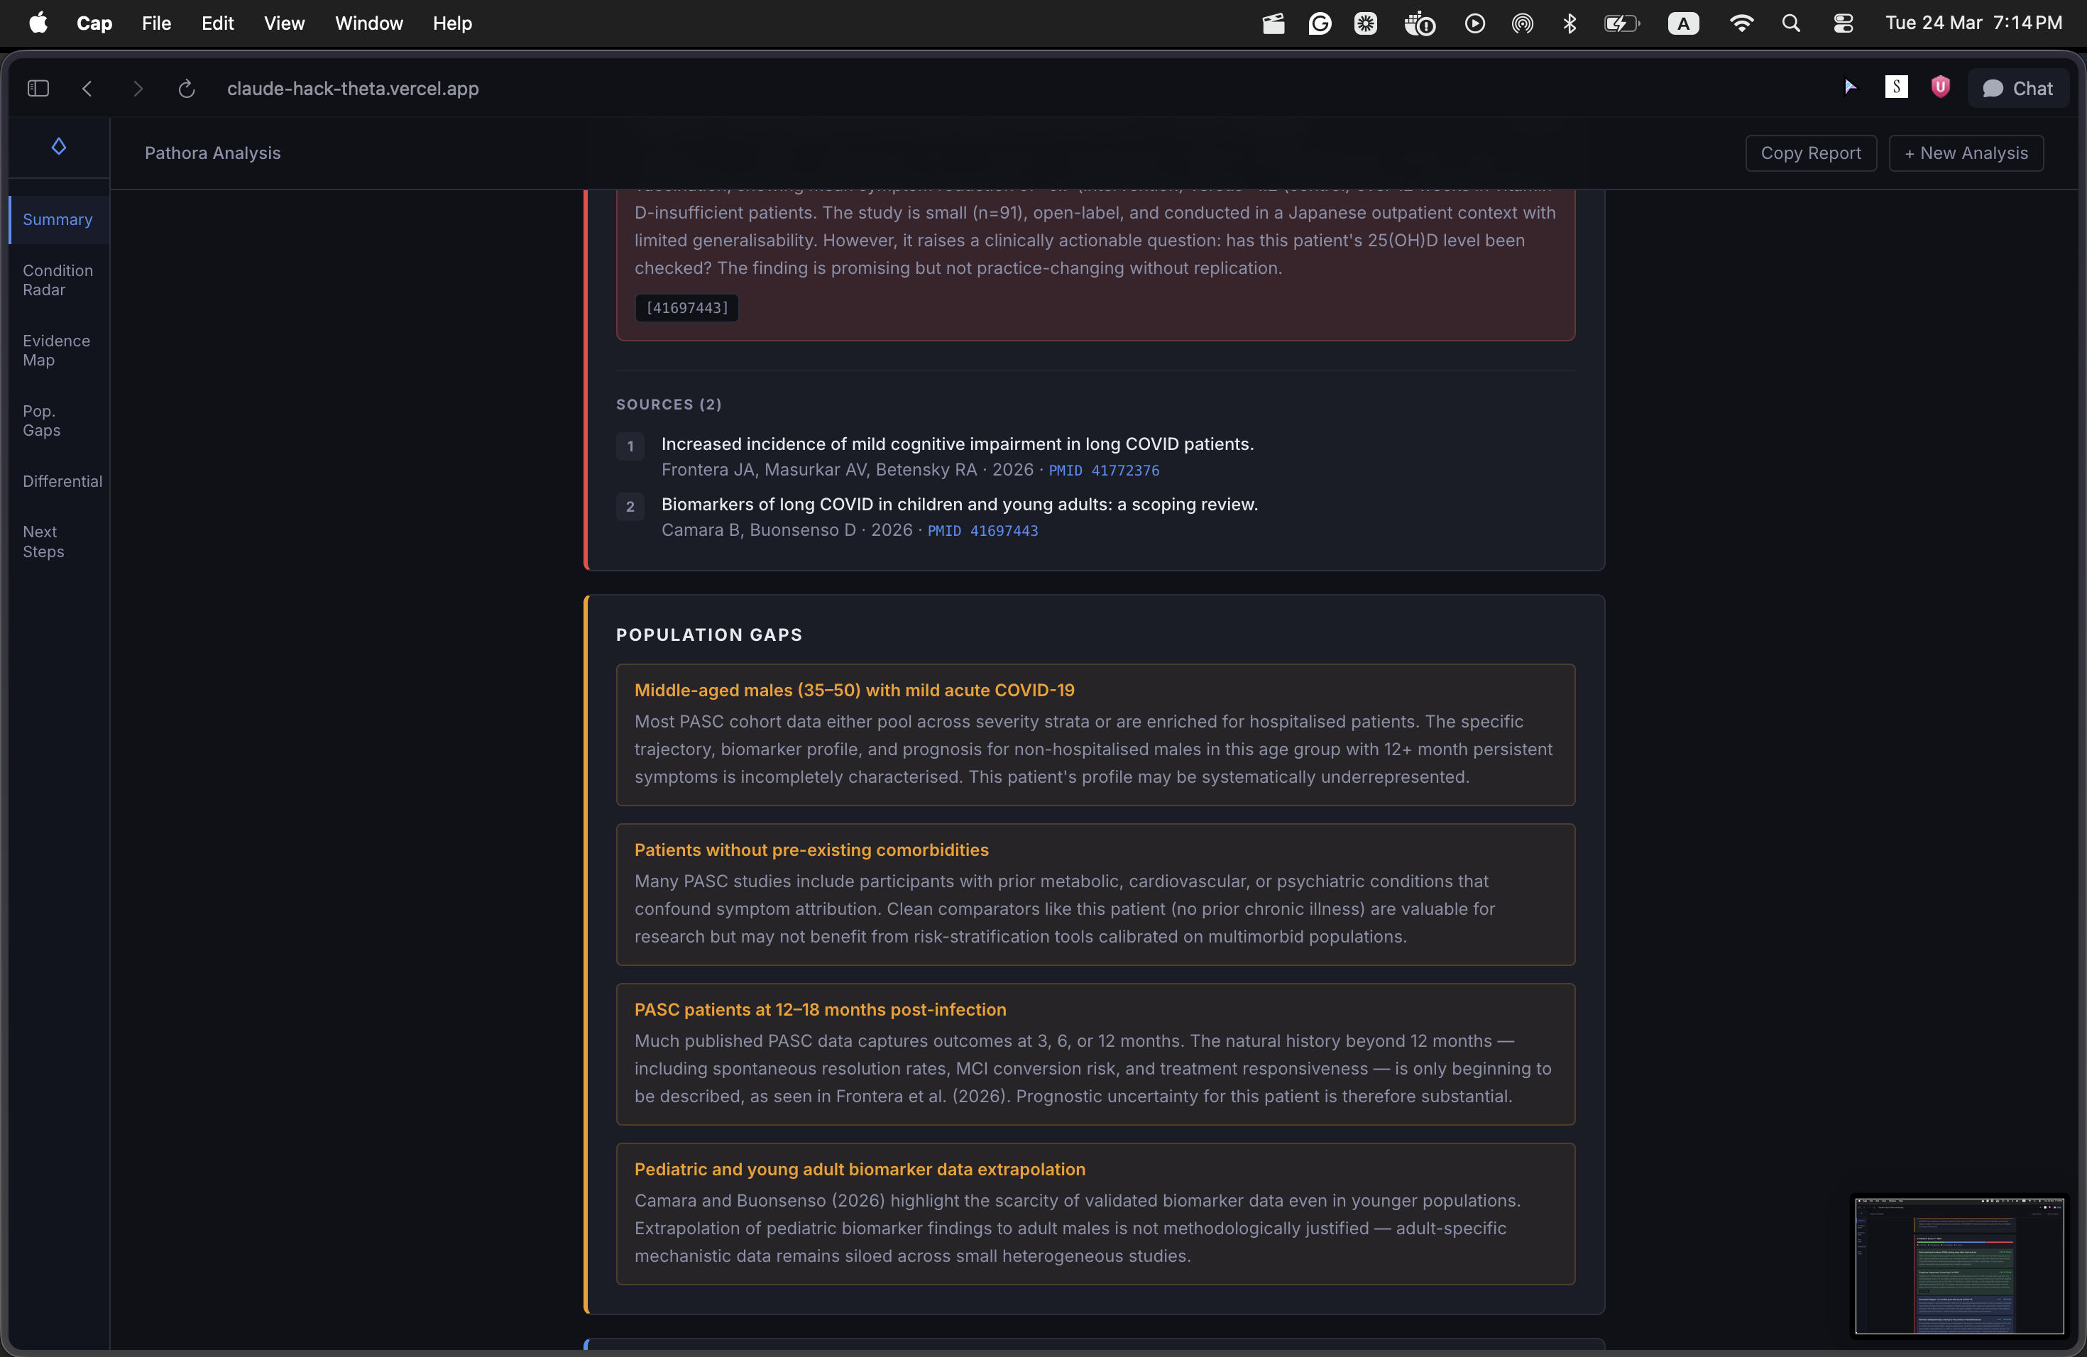Open the red shield extension icon
This screenshot has width=2087, height=1357.
[x=1939, y=87]
